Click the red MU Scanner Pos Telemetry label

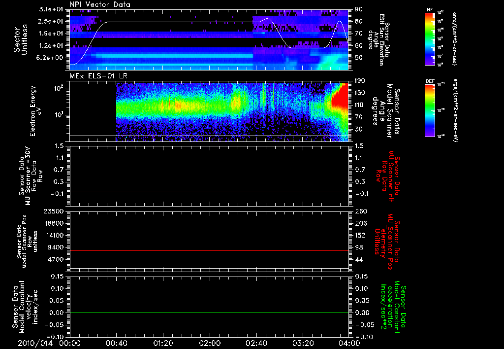tap(387, 242)
